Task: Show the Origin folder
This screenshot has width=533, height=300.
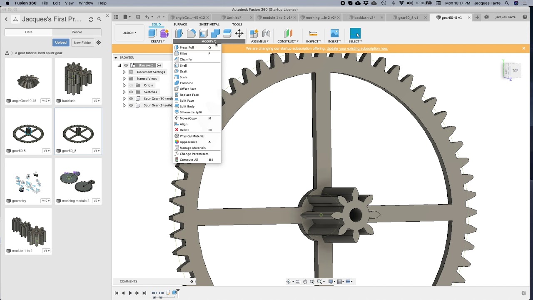Action: 131,85
